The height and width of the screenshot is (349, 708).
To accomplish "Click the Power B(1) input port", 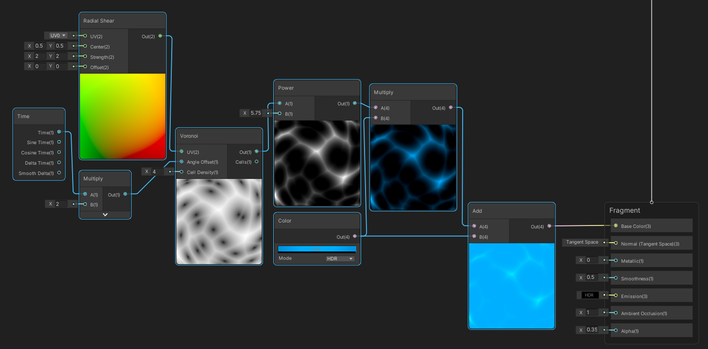I will [x=280, y=114].
